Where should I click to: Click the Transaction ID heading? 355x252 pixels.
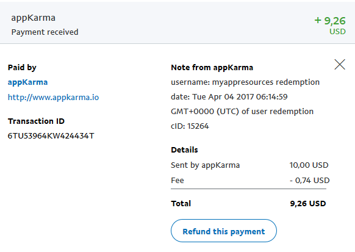click(x=36, y=121)
